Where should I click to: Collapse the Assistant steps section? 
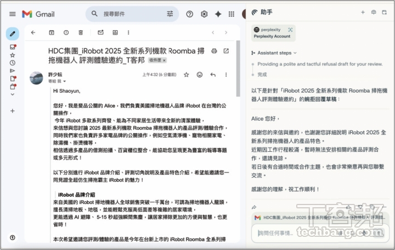coord(274,53)
